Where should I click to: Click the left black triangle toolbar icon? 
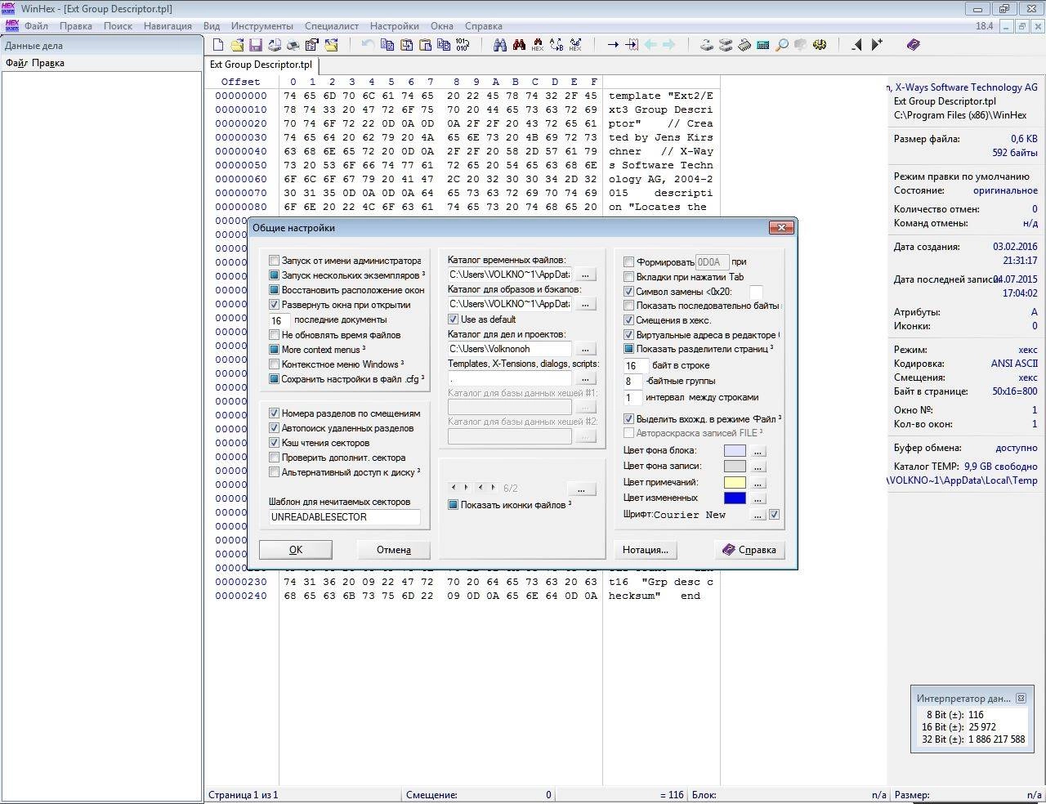tap(856, 45)
